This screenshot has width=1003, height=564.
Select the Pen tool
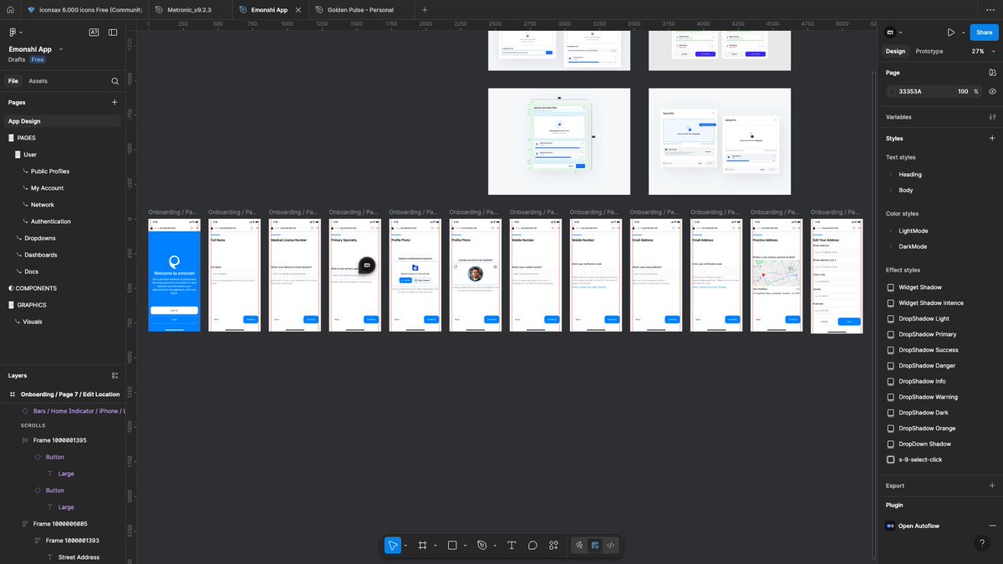coord(482,546)
